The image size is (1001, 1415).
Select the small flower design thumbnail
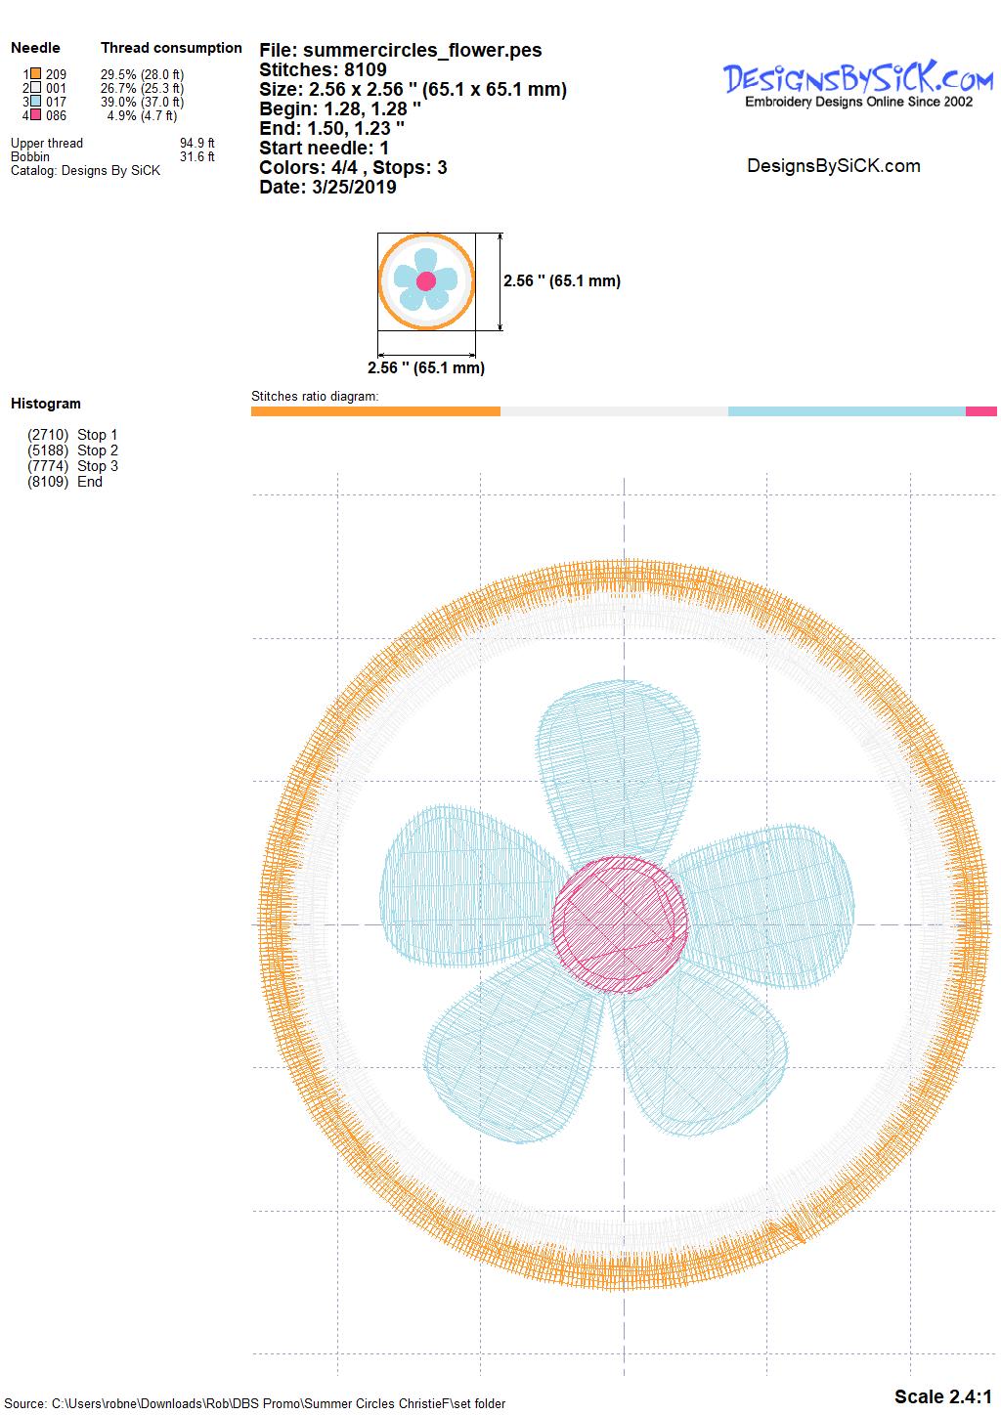[426, 281]
